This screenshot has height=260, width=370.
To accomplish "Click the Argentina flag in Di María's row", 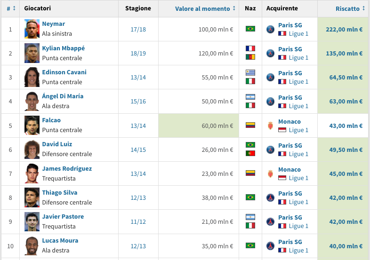I will (x=250, y=97).
